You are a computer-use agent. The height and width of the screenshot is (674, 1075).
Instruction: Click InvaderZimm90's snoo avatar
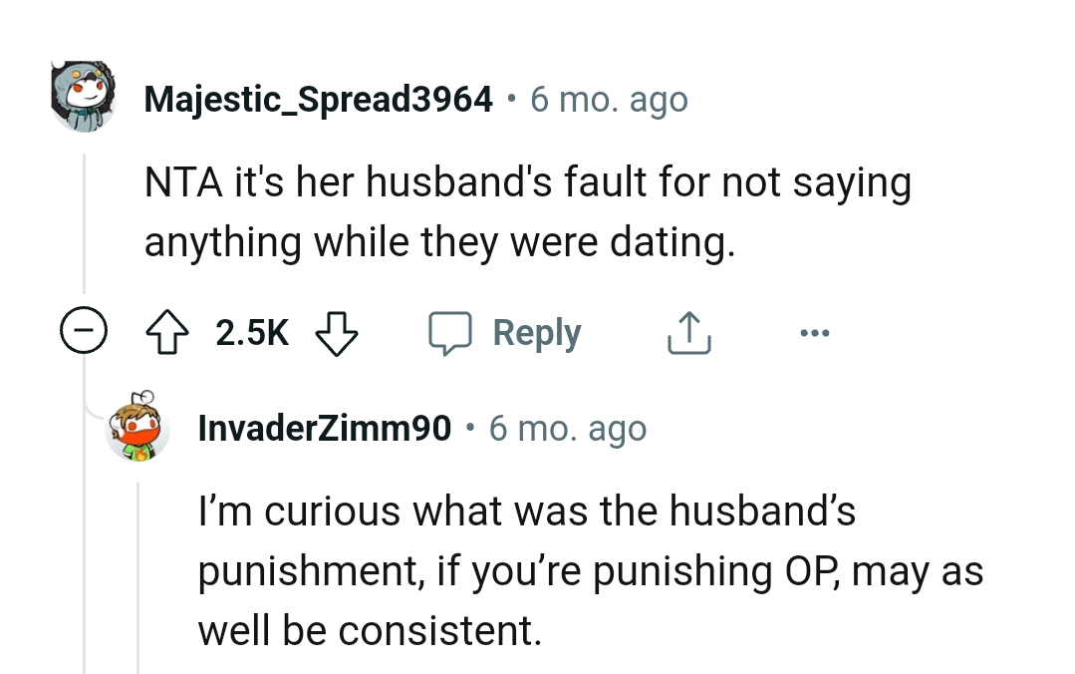click(139, 427)
